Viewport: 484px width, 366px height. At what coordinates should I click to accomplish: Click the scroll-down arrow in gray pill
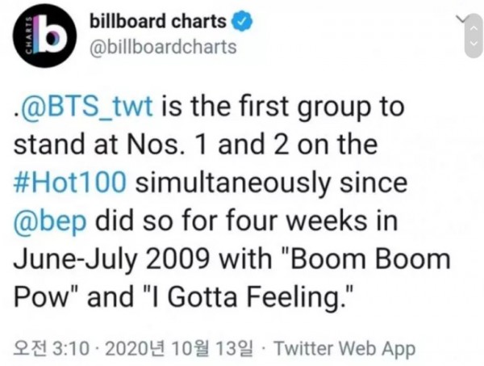[x=474, y=44]
